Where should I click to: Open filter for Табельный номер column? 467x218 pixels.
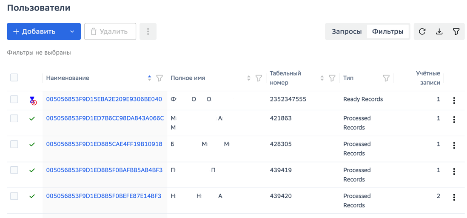[332, 78]
